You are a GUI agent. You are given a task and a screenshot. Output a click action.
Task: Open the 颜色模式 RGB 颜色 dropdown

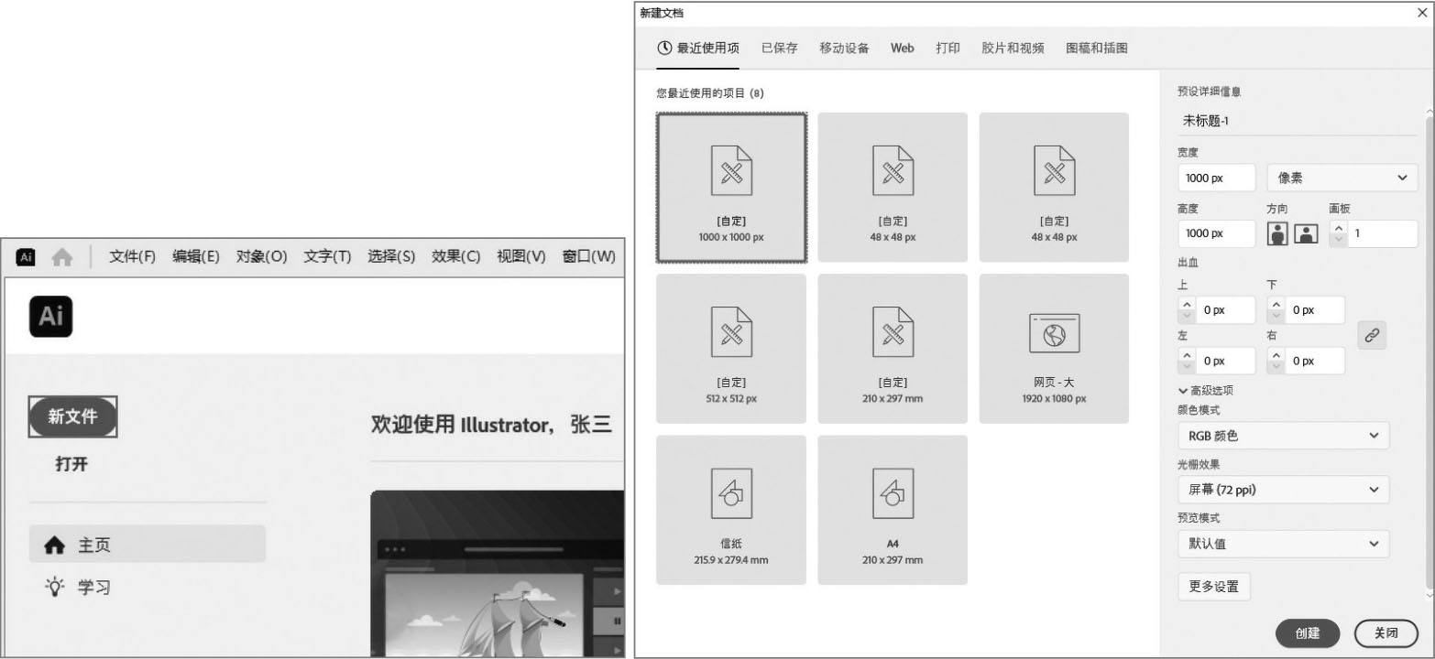(x=1284, y=436)
